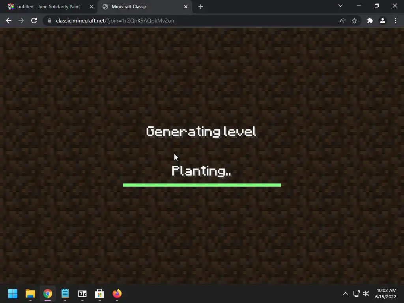
Task: Open the Windows Start menu
Action: (x=13, y=294)
